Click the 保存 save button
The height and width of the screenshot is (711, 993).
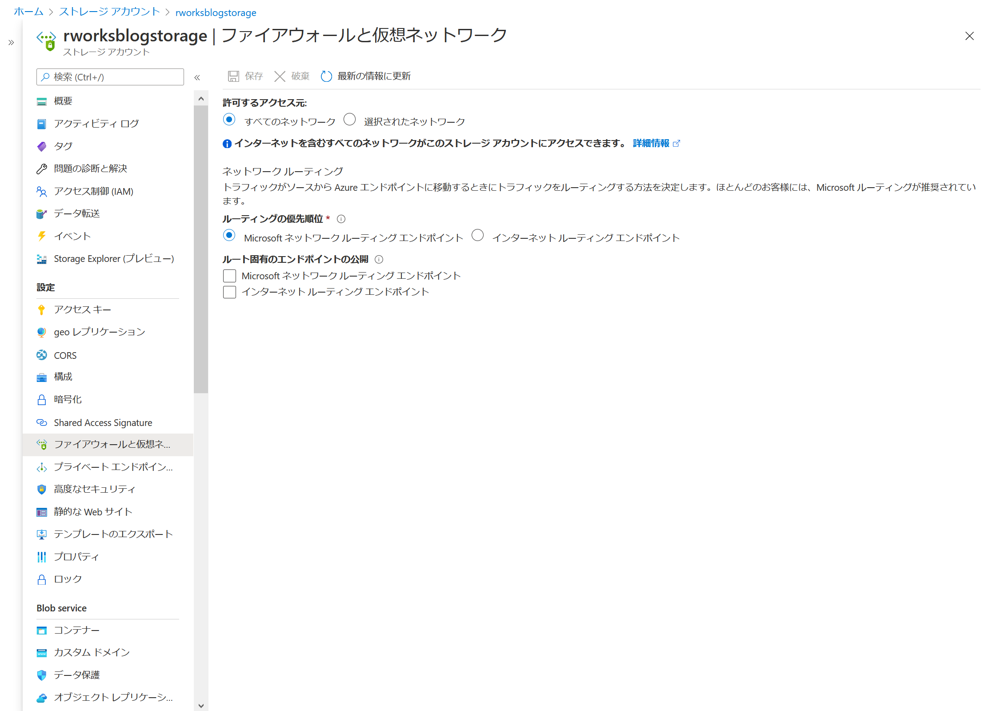[245, 76]
